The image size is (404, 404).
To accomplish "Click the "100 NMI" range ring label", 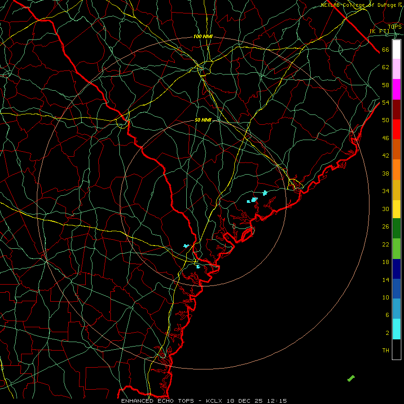I will click(203, 37).
